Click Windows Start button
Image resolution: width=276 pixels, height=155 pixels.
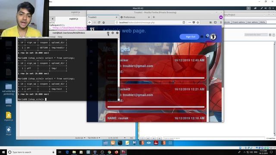(3, 152)
